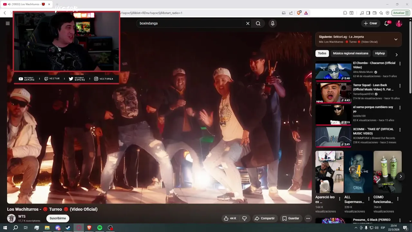Click the Brave VPN shield icon
Screen dimensions: 412x232
pyautogui.click(x=388, y=13)
